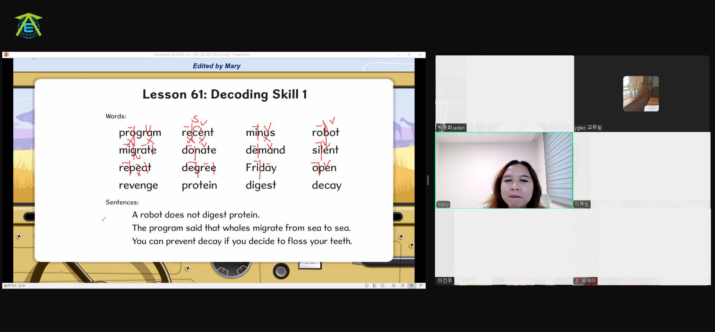Click the word 'demand' on the slide

point(265,150)
